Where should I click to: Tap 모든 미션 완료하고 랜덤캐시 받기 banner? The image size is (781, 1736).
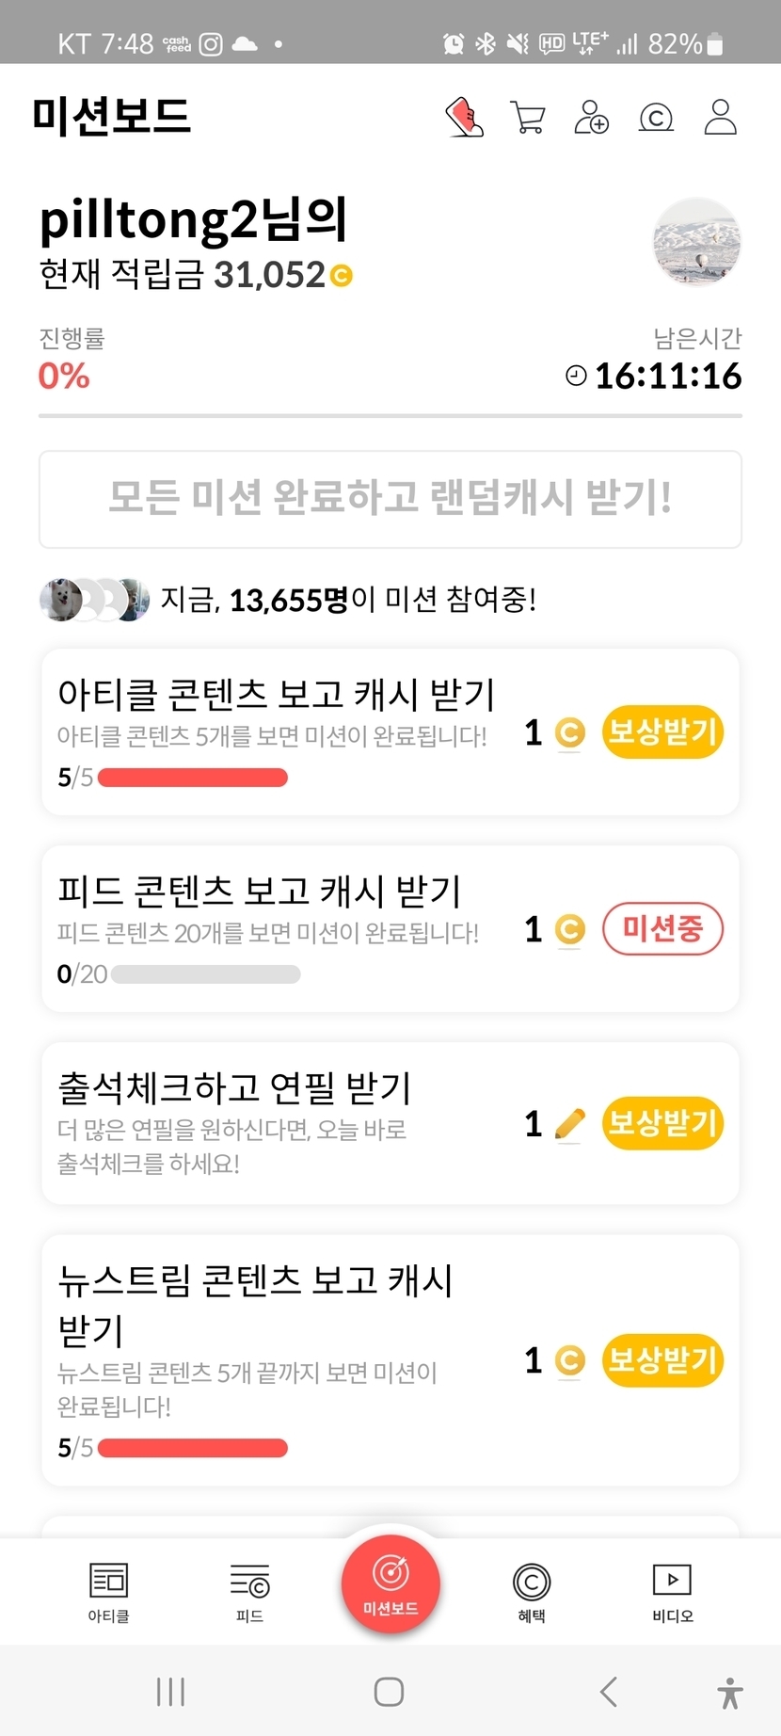tap(390, 499)
